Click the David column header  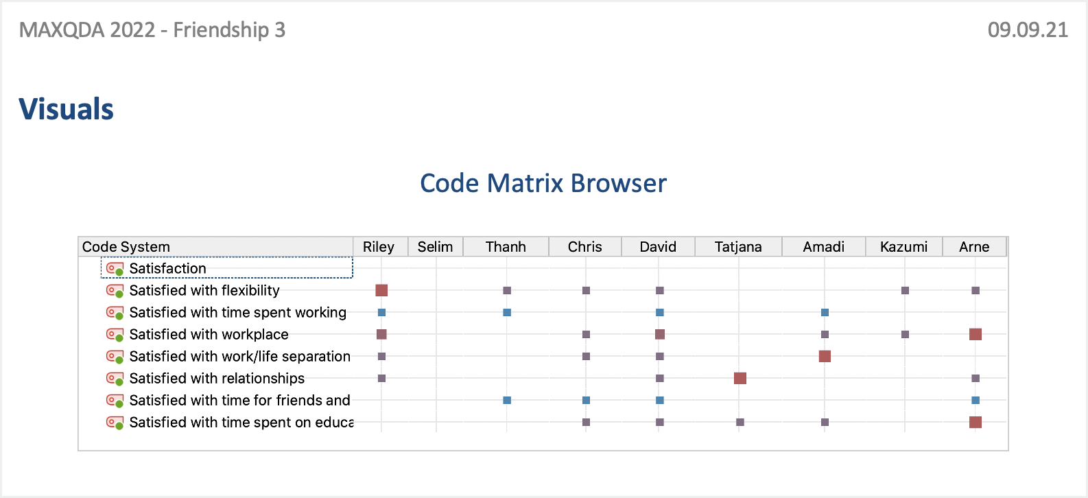click(x=659, y=247)
